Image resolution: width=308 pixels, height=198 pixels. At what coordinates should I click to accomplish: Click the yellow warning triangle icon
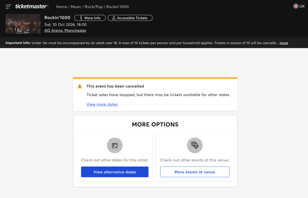click(80, 86)
